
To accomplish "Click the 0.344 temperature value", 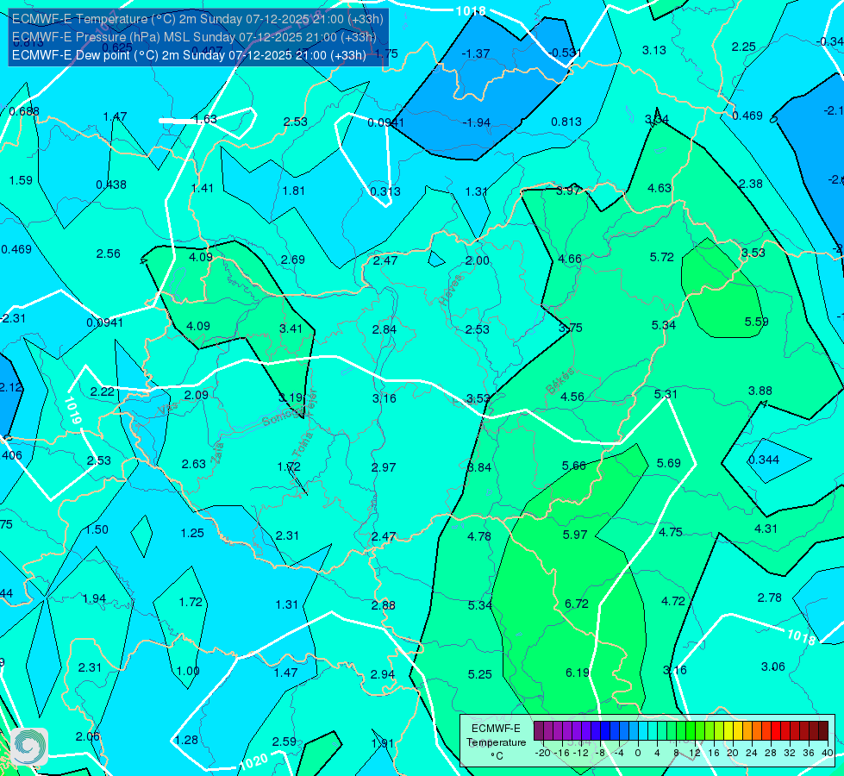I will [763, 460].
